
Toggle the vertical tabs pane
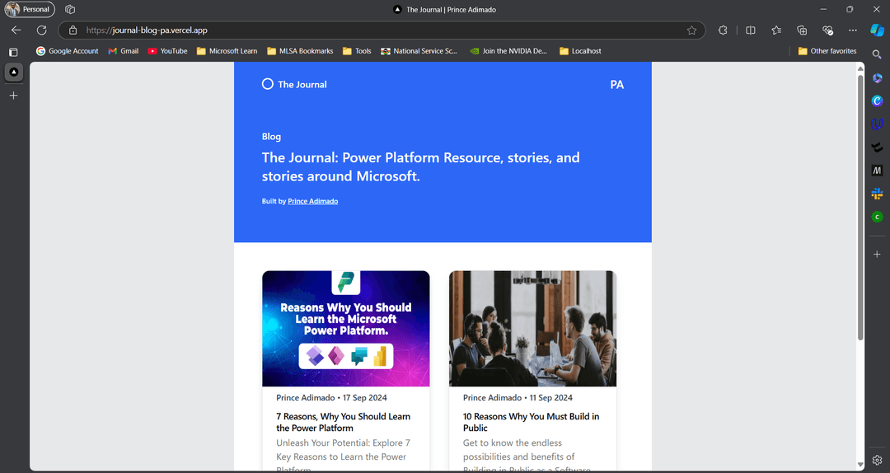(x=13, y=52)
